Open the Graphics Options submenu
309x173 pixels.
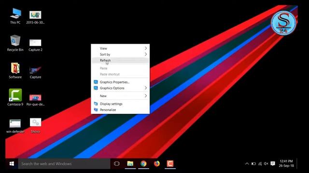[x=120, y=88]
